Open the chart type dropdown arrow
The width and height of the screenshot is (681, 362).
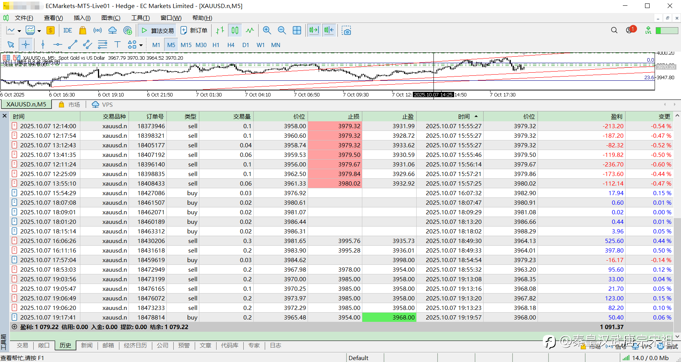[19, 31]
